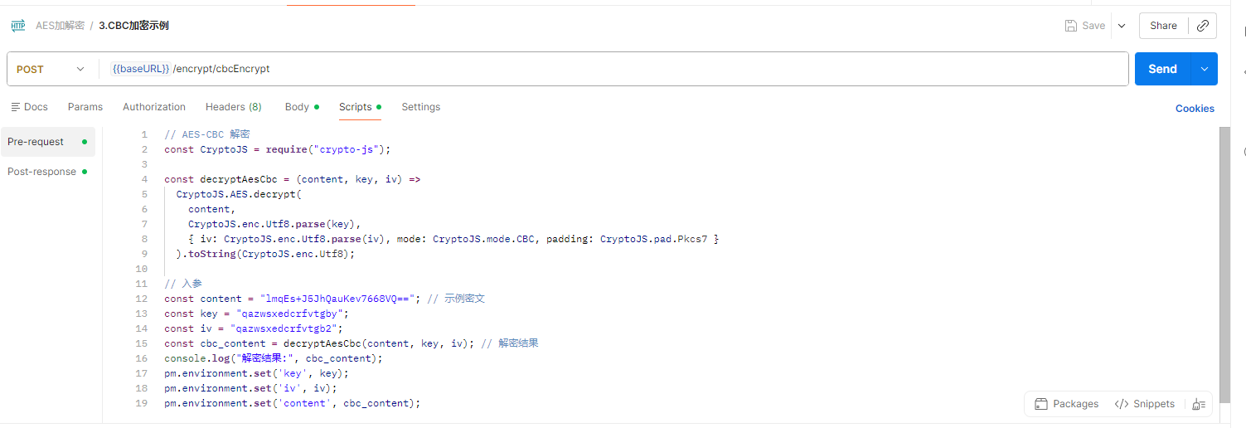Open the Headers (8) tab
Screen dimensions: 1246x428
(x=234, y=107)
